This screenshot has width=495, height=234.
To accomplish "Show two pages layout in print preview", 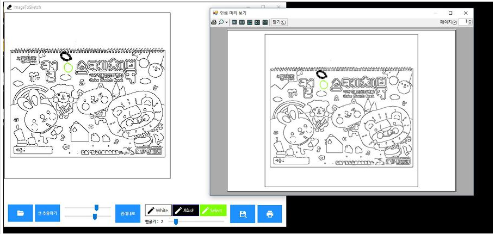I will tap(242, 22).
